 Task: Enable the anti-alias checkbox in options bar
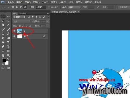pyautogui.click(x=49, y=7)
